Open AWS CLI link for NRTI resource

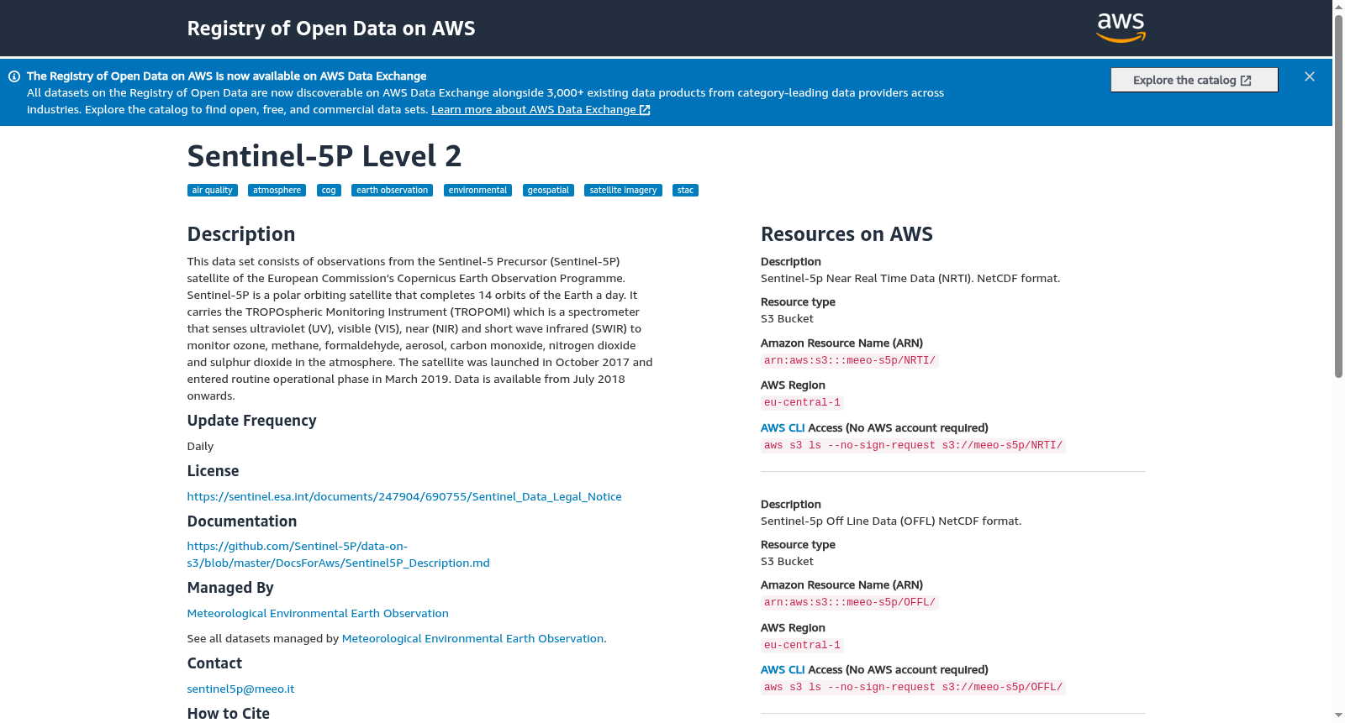click(x=783, y=428)
